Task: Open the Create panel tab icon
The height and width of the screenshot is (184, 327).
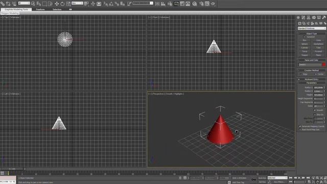Action: tap(298, 17)
